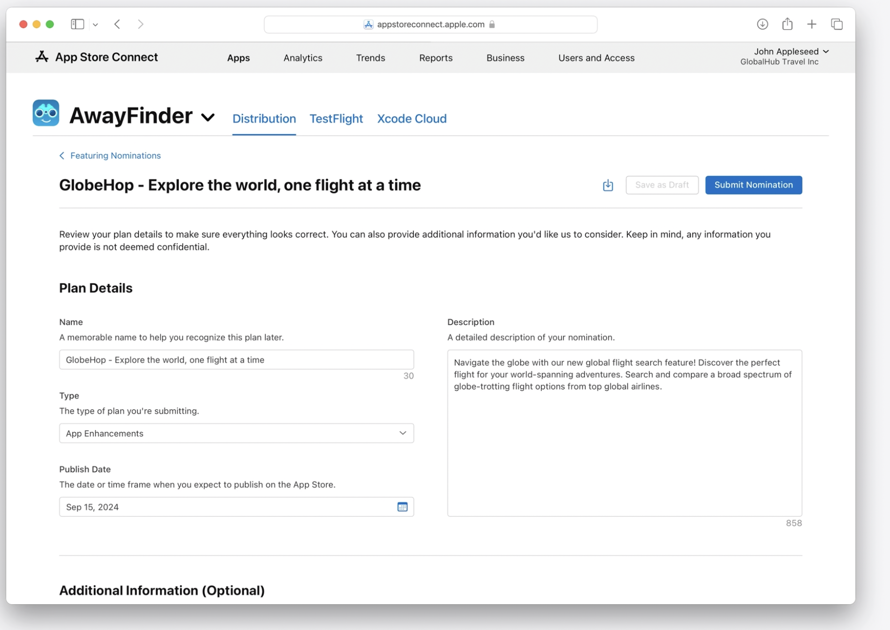890x630 pixels.
Task: Click the description character count 858
Action: point(794,523)
